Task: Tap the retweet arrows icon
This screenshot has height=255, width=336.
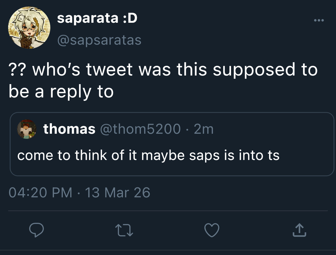Action: 124,231
